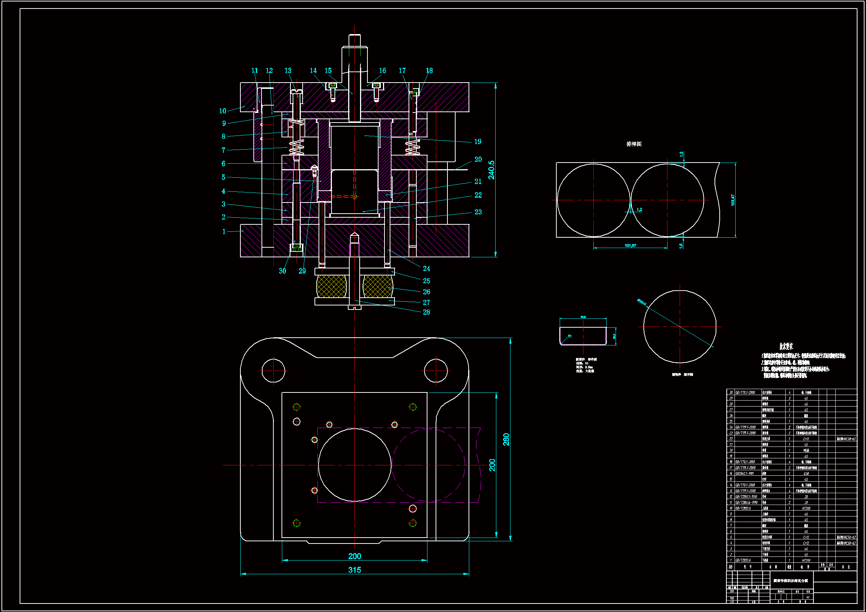
Task: Click part callout number 30 at the bottom
Action: tap(282, 271)
